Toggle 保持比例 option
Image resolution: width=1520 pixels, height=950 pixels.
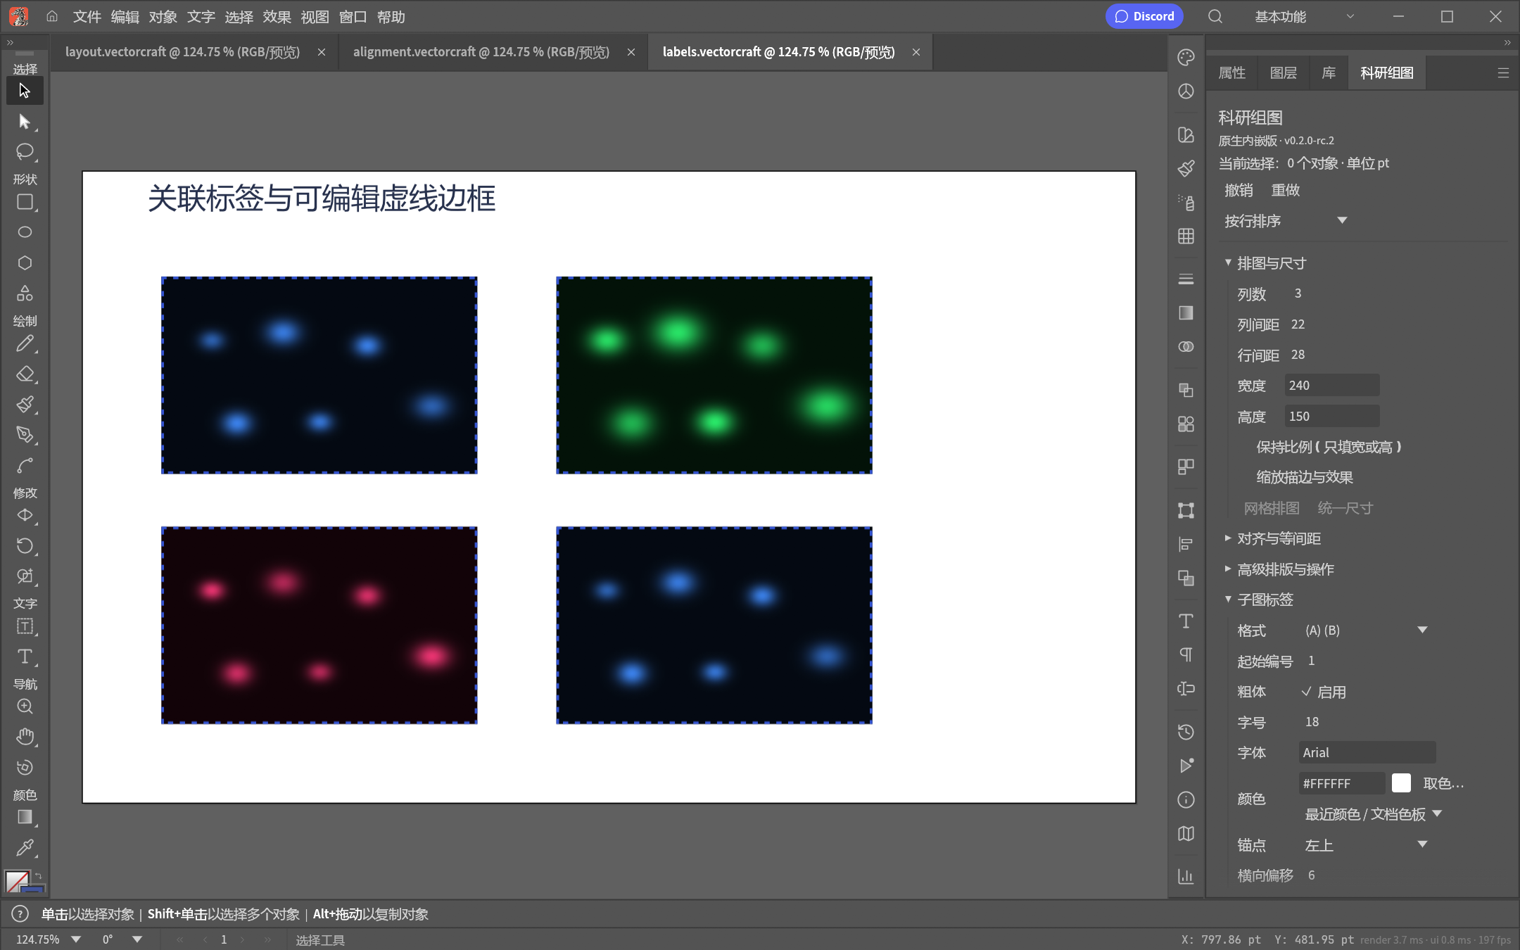pyautogui.click(x=1329, y=447)
